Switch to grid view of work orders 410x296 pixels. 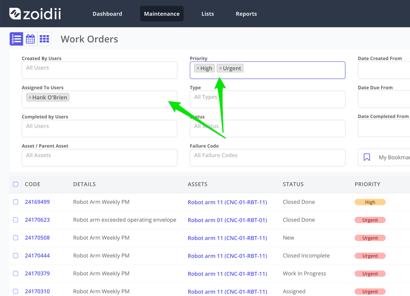(x=44, y=39)
